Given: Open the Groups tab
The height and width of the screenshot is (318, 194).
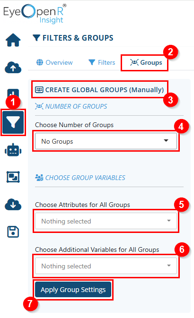Looking at the screenshot, I should click(146, 62).
